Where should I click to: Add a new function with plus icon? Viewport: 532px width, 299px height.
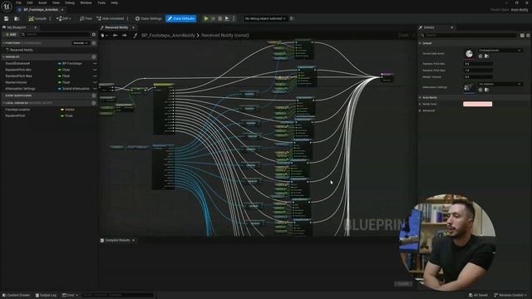[94, 43]
